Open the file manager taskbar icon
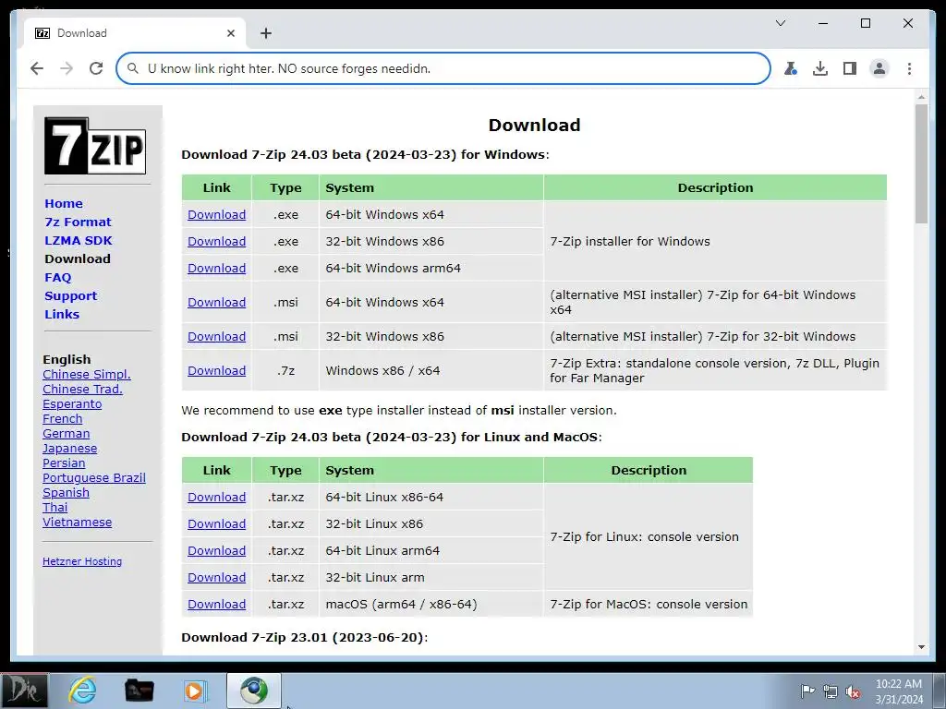 click(x=139, y=691)
